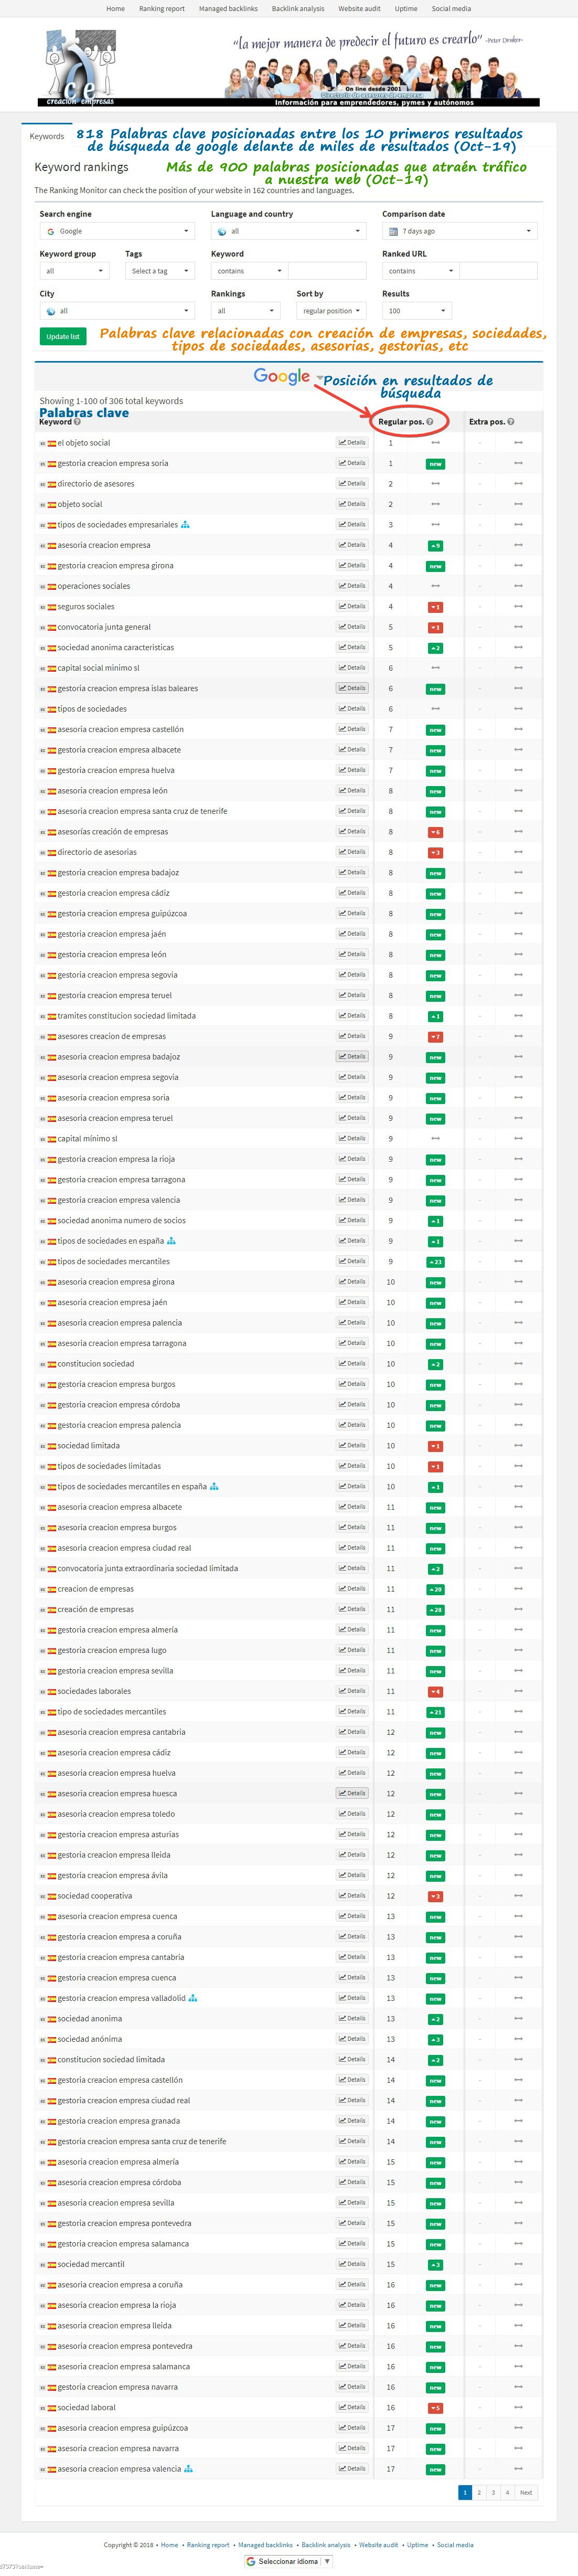This screenshot has width=578, height=2576.
Task: Open the Search engine dropdown showing Google
Action: (116, 231)
